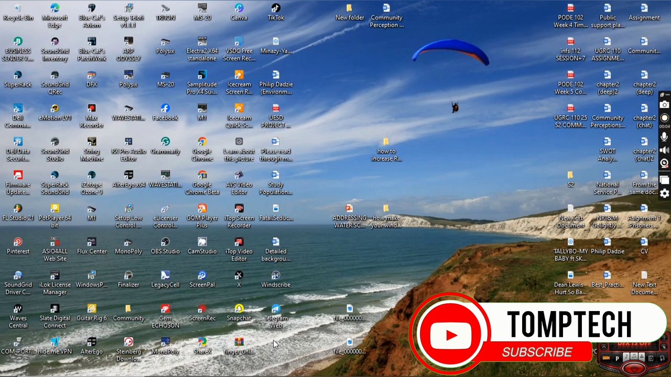Click the screenshot camera icon in recorder toolbar

pyautogui.click(x=664, y=104)
